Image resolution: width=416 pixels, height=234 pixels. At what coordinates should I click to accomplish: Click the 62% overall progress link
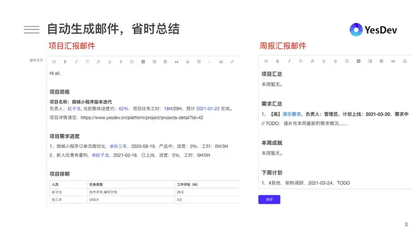(x=123, y=109)
